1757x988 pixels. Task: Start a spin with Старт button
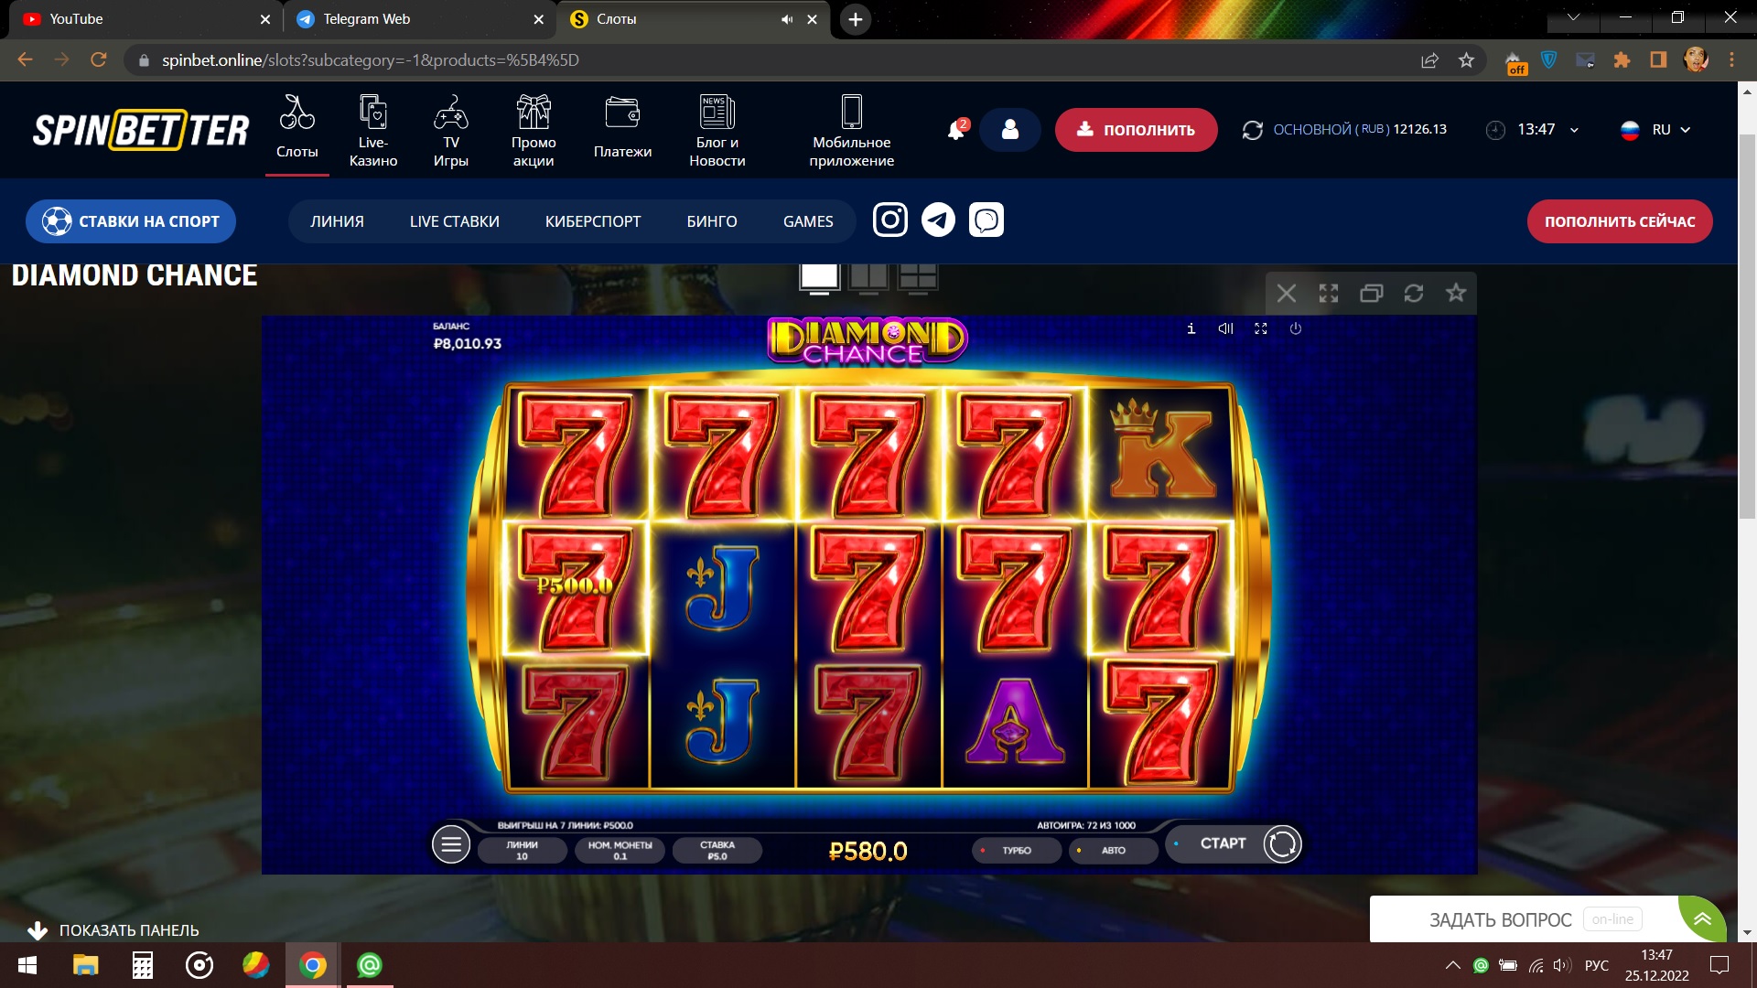click(1234, 843)
